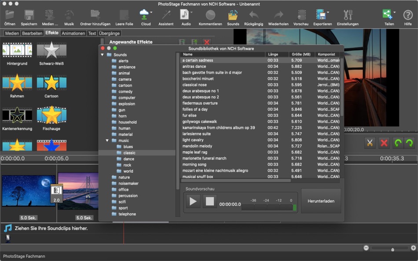The image size is (418, 261).
Task: Click red X delete icon under preview
Action: click(384, 143)
